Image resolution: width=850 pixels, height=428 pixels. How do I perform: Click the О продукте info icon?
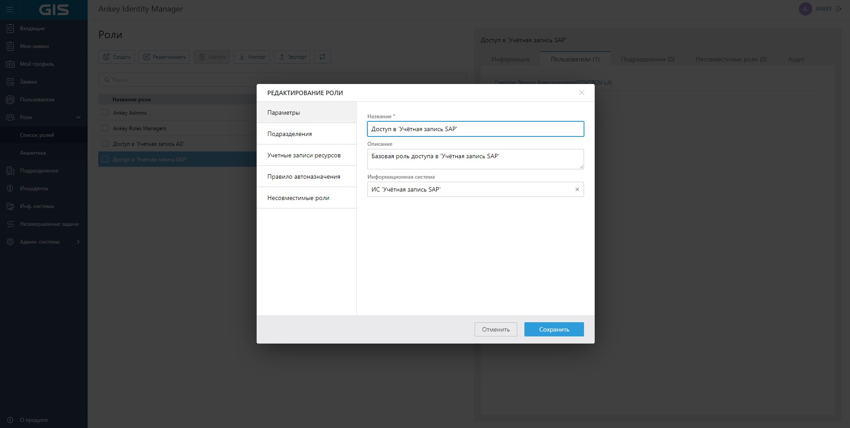coord(10,420)
